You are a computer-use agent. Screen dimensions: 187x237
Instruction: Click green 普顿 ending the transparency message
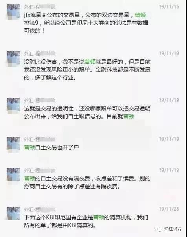point(129,116)
